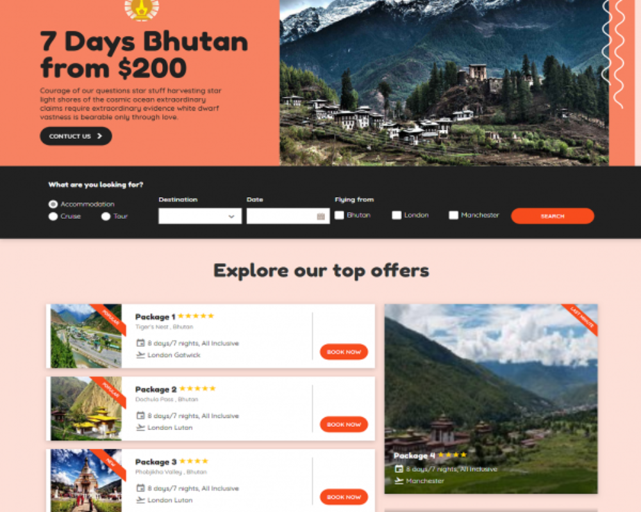Image resolution: width=641 pixels, height=512 pixels.
Task: Enable the Manchester checkbox
Action: [453, 215]
